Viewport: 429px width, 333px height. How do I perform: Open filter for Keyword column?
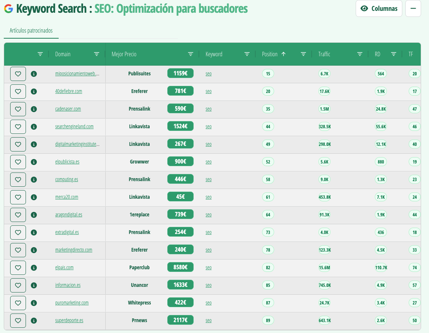247,54
